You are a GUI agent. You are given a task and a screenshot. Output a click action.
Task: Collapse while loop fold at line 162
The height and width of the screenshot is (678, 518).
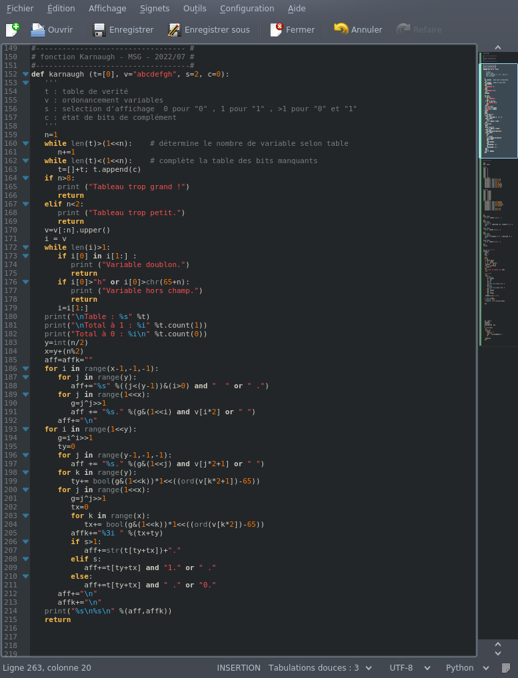tap(25, 161)
